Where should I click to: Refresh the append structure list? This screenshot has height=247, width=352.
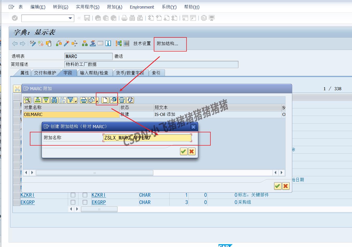coord(130,100)
